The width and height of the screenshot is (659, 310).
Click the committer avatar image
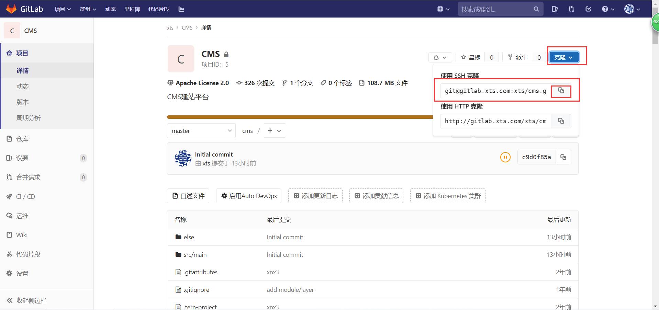pyautogui.click(x=183, y=158)
